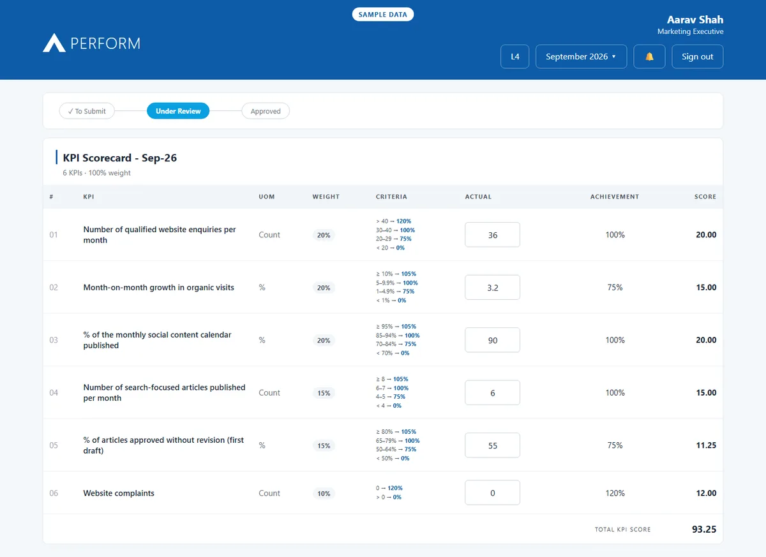
Task: Sign out of the account
Action: click(697, 56)
